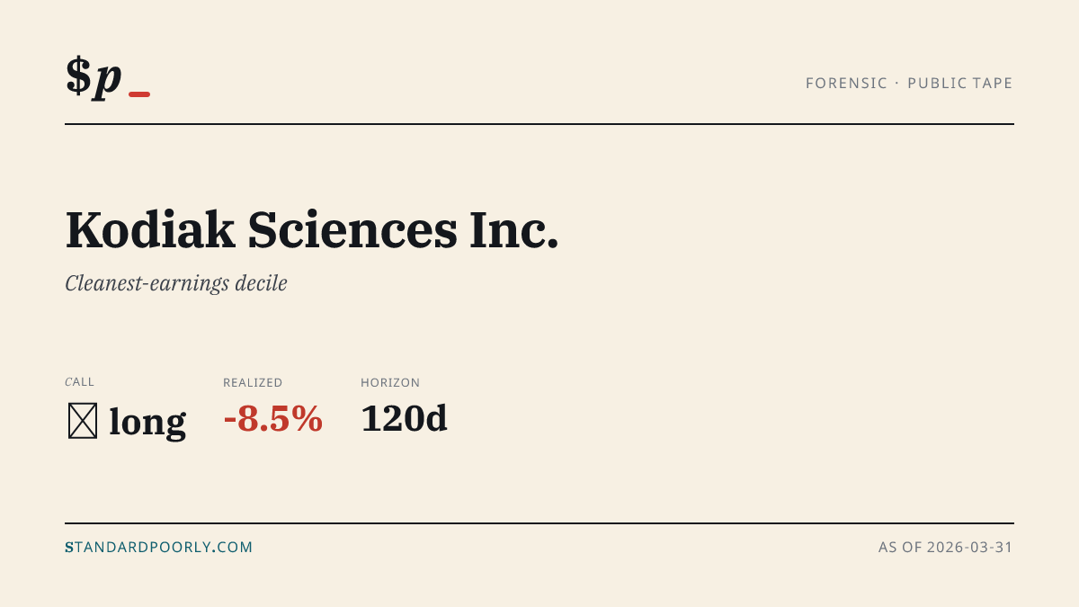1079x607 pixels.
Task: Click the 120d horizon value
Action: coord(405,419)
